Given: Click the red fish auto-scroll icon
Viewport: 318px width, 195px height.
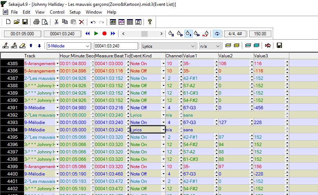Looking at the screenshot, I should click(x=268, y=46).
